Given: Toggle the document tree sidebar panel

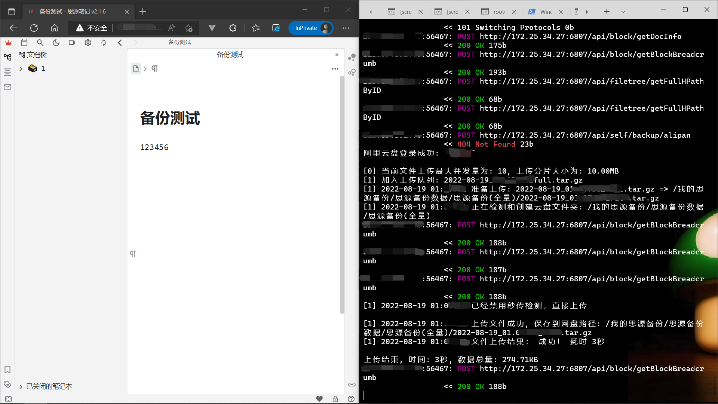Looking at the screenshot, I should (x=7, y=57).
